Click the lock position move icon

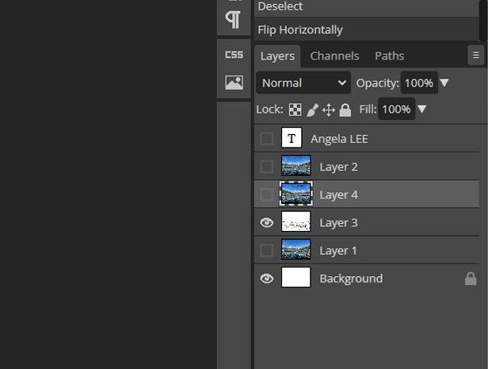coord(329,110)
